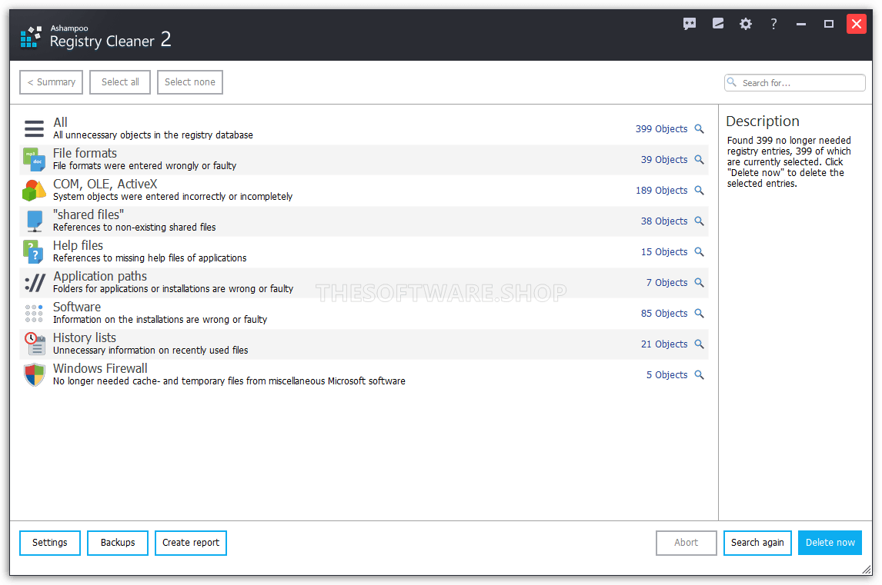This screenshot has width=882, height=585.
Task: Click magnifier next to 189 Objects
Action: coord(699,191)
